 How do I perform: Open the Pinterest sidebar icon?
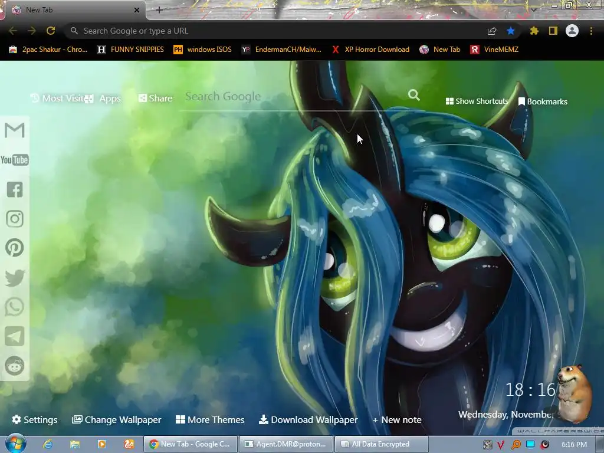[15, 248]
